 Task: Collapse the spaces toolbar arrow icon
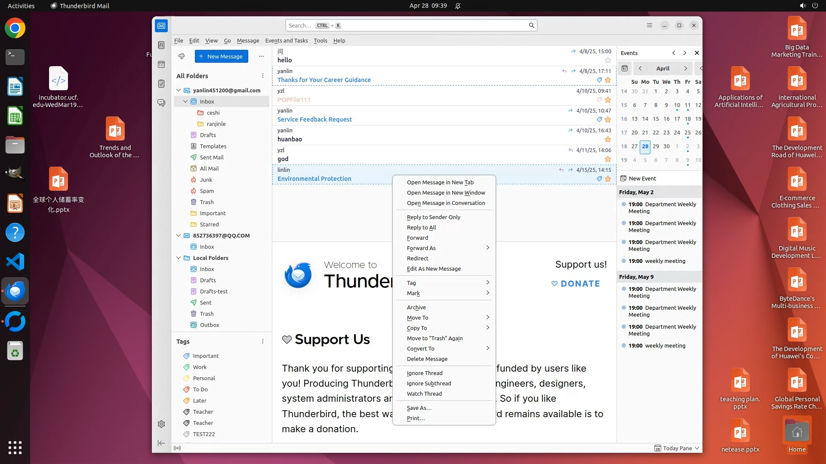[x=161, y=443]
